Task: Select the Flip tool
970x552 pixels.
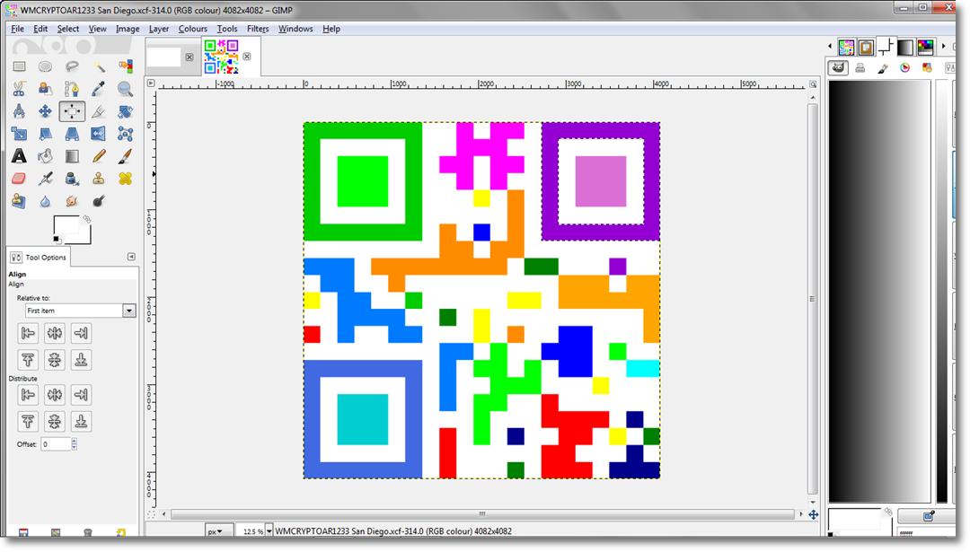Action: pos(99,134)
